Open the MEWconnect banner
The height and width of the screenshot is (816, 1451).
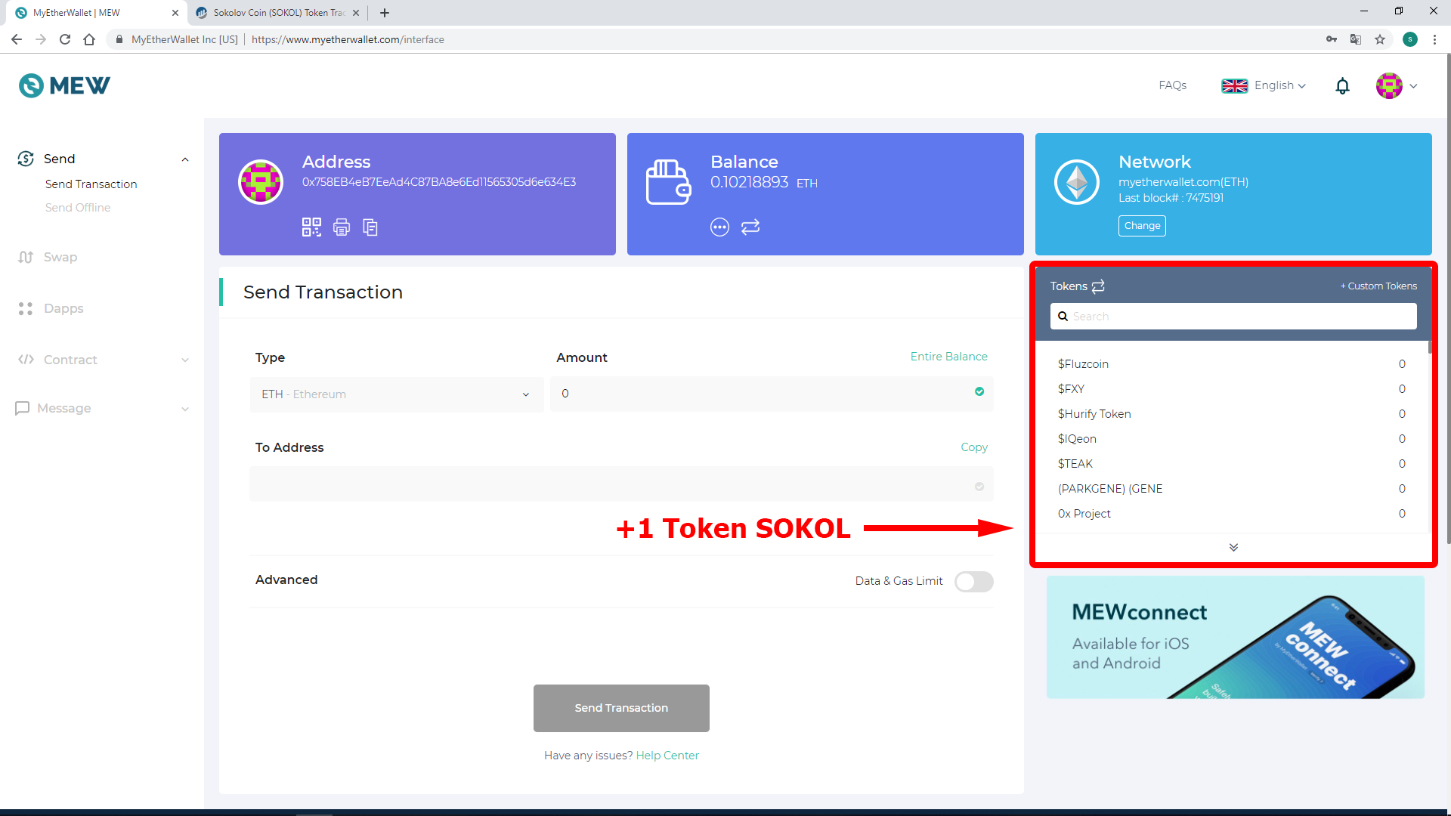click(1235, 637)
